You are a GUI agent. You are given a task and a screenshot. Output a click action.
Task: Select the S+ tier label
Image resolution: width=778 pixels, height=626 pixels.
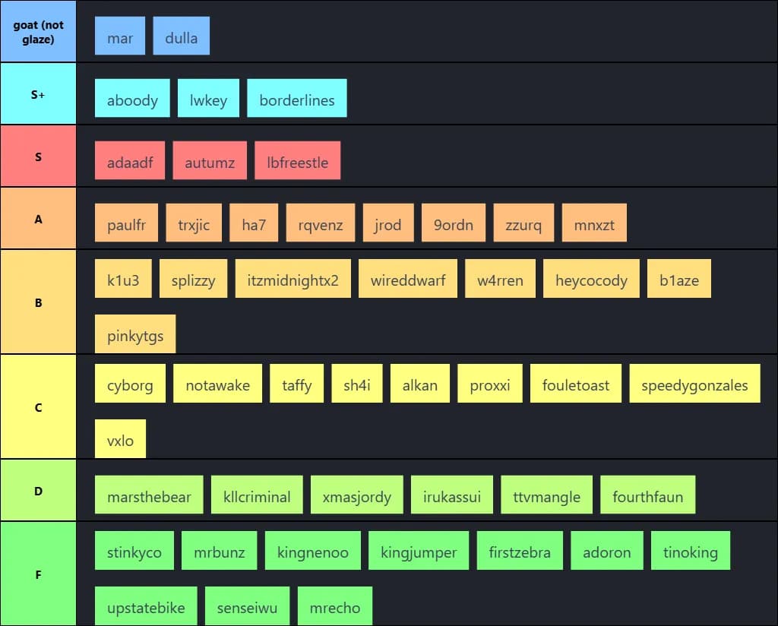pyautogui.click(x=38, y=93)
